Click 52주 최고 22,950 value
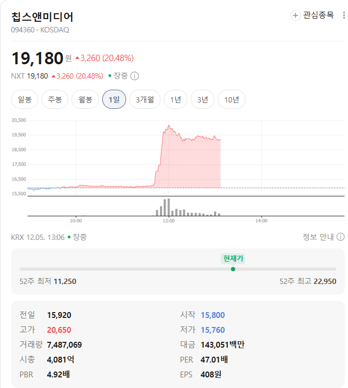348x388 pixels. pos(325,281)
